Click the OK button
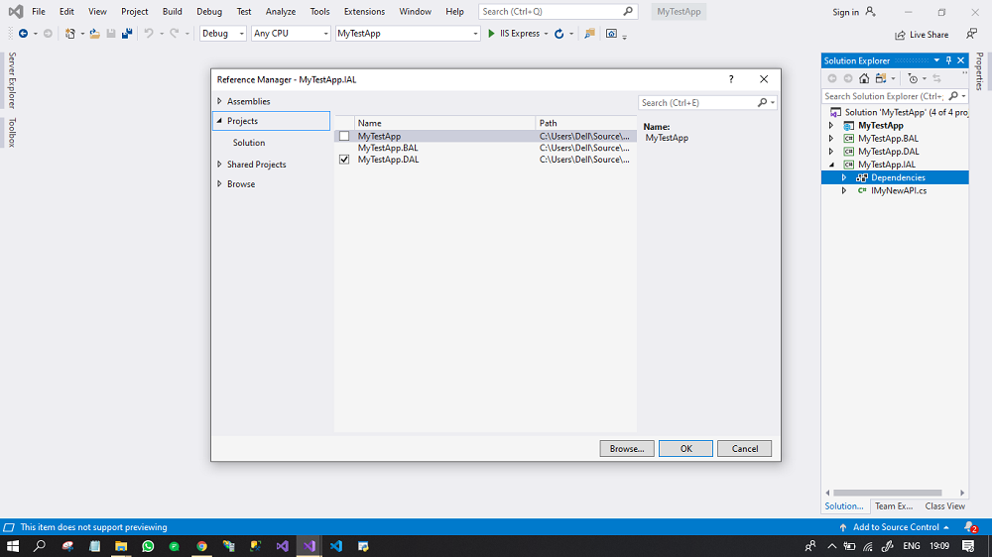The height and width of the screenshot is (557, 992). tap(685, 448)
